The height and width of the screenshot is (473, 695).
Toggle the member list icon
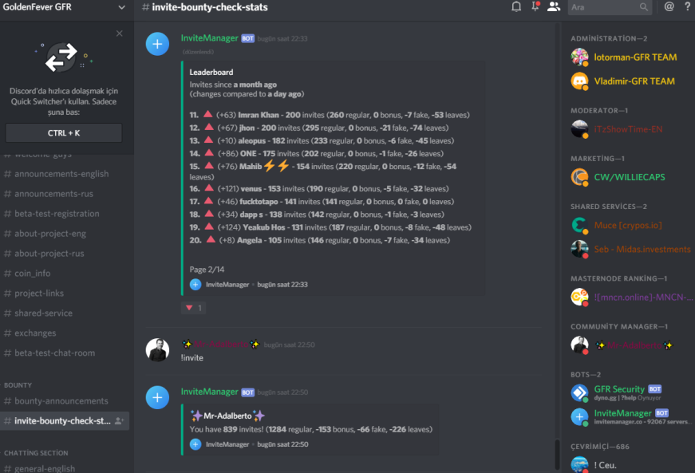(x=554, y=6)
